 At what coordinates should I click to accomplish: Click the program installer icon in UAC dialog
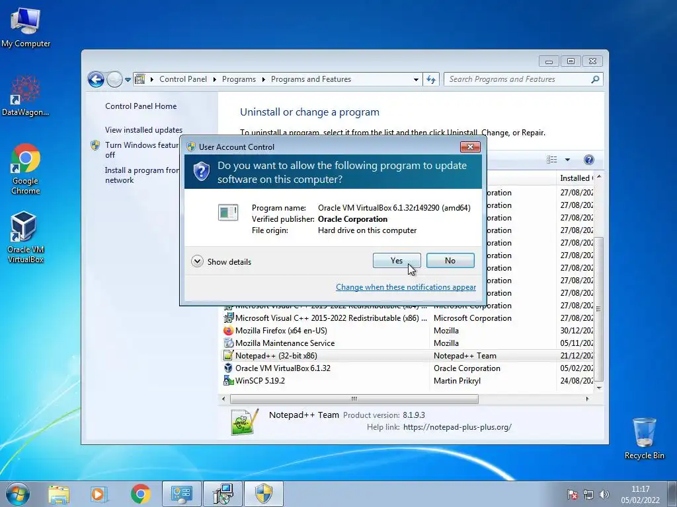(x=228, y=212)
